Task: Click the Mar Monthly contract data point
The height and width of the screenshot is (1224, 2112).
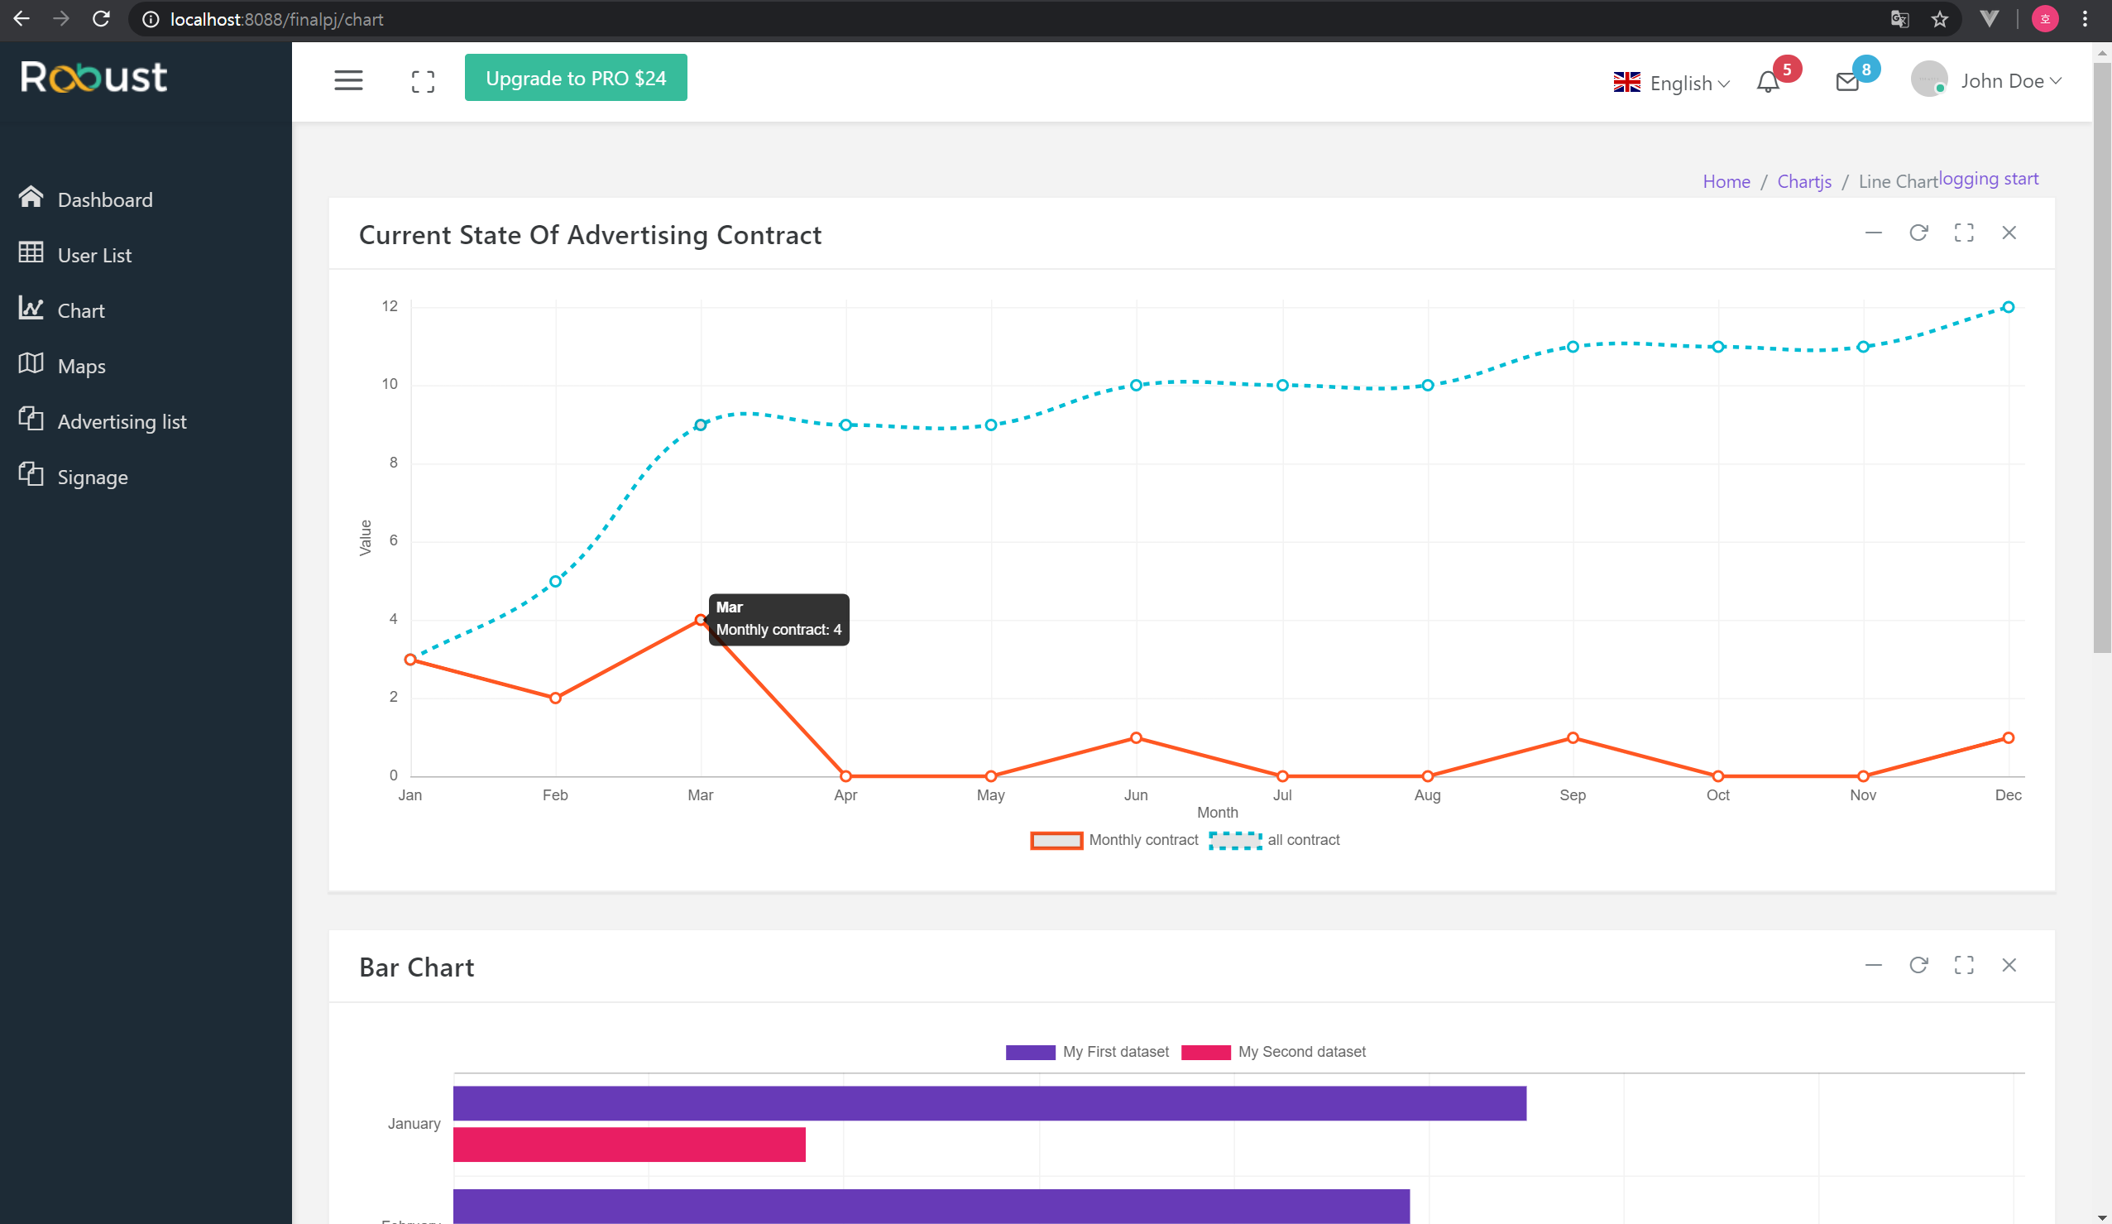Action: coord(701,621)
